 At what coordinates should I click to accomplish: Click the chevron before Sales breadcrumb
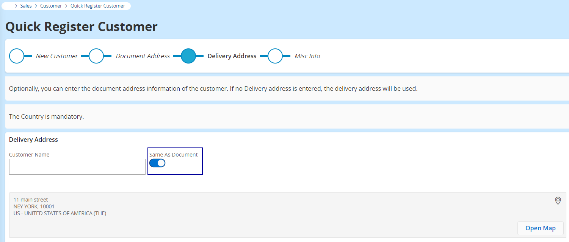pyautogui.click(x=16, y=6)
